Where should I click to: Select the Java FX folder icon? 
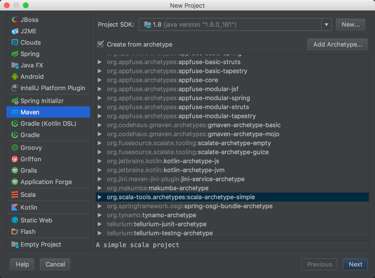coord(15,65)
